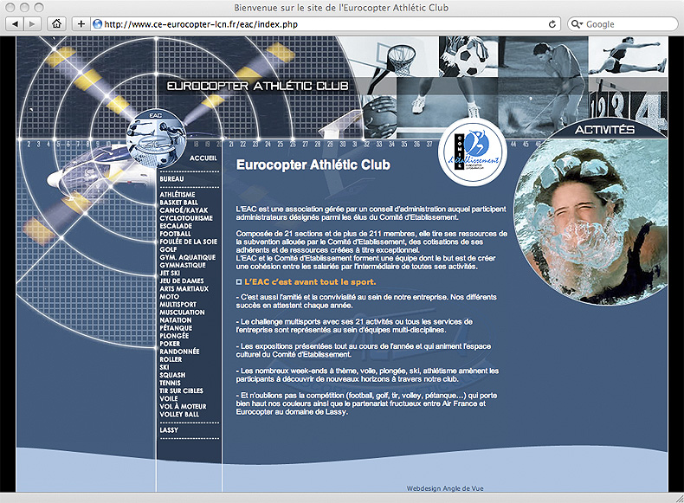Click the 'L'EAC c'est avant tout le sport.' heading
Screen dimensions: 684x503
pos(310,282)
